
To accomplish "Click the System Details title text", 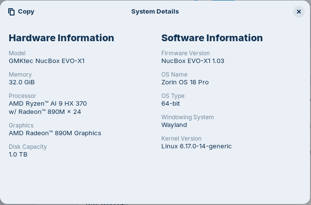I will (155, 12).
